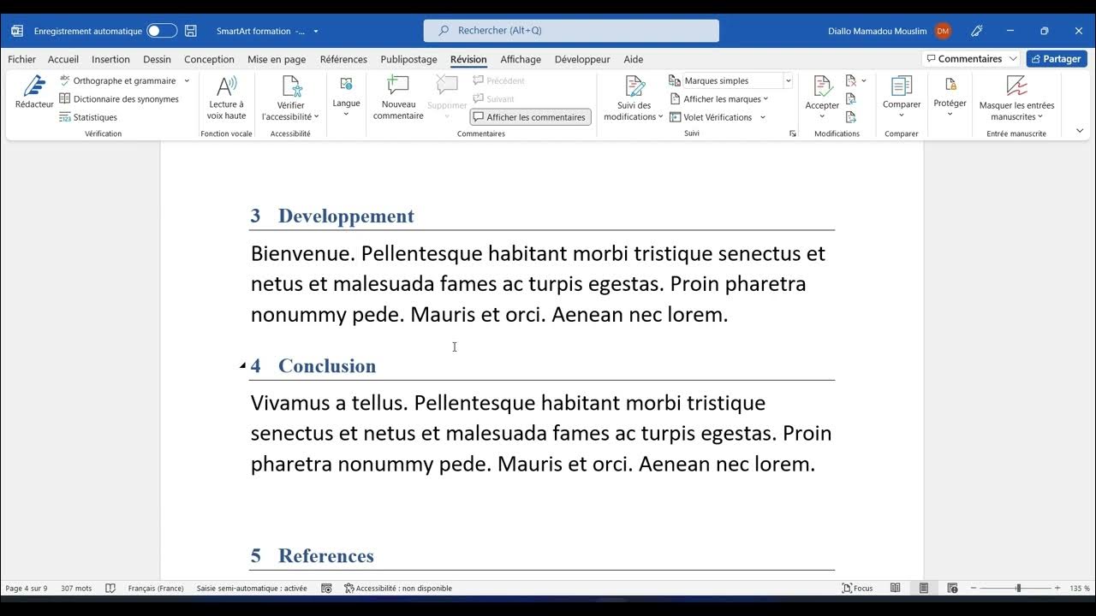Toggle Afficher les commentaires button
The height and width of the screenshot is (616, 1096).
(x=531, y=117)
